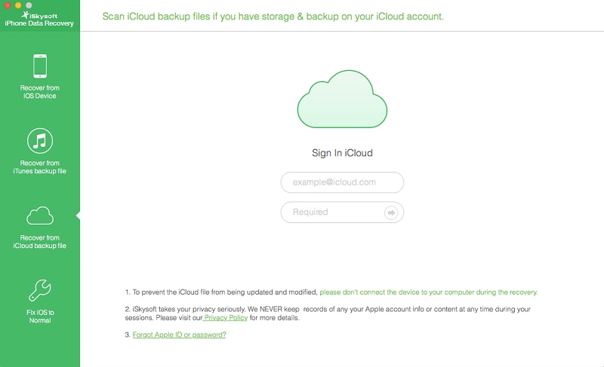This screenshot has width=604, height=367.
Task: Open Recover from iTunes backup file label
Action: [x=40, y=167]
